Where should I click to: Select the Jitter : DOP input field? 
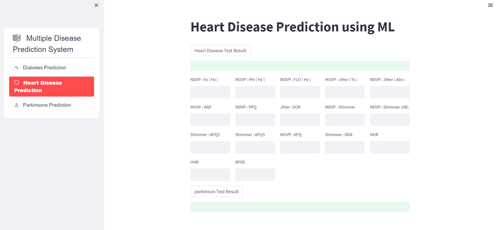(x=300, y=120)
